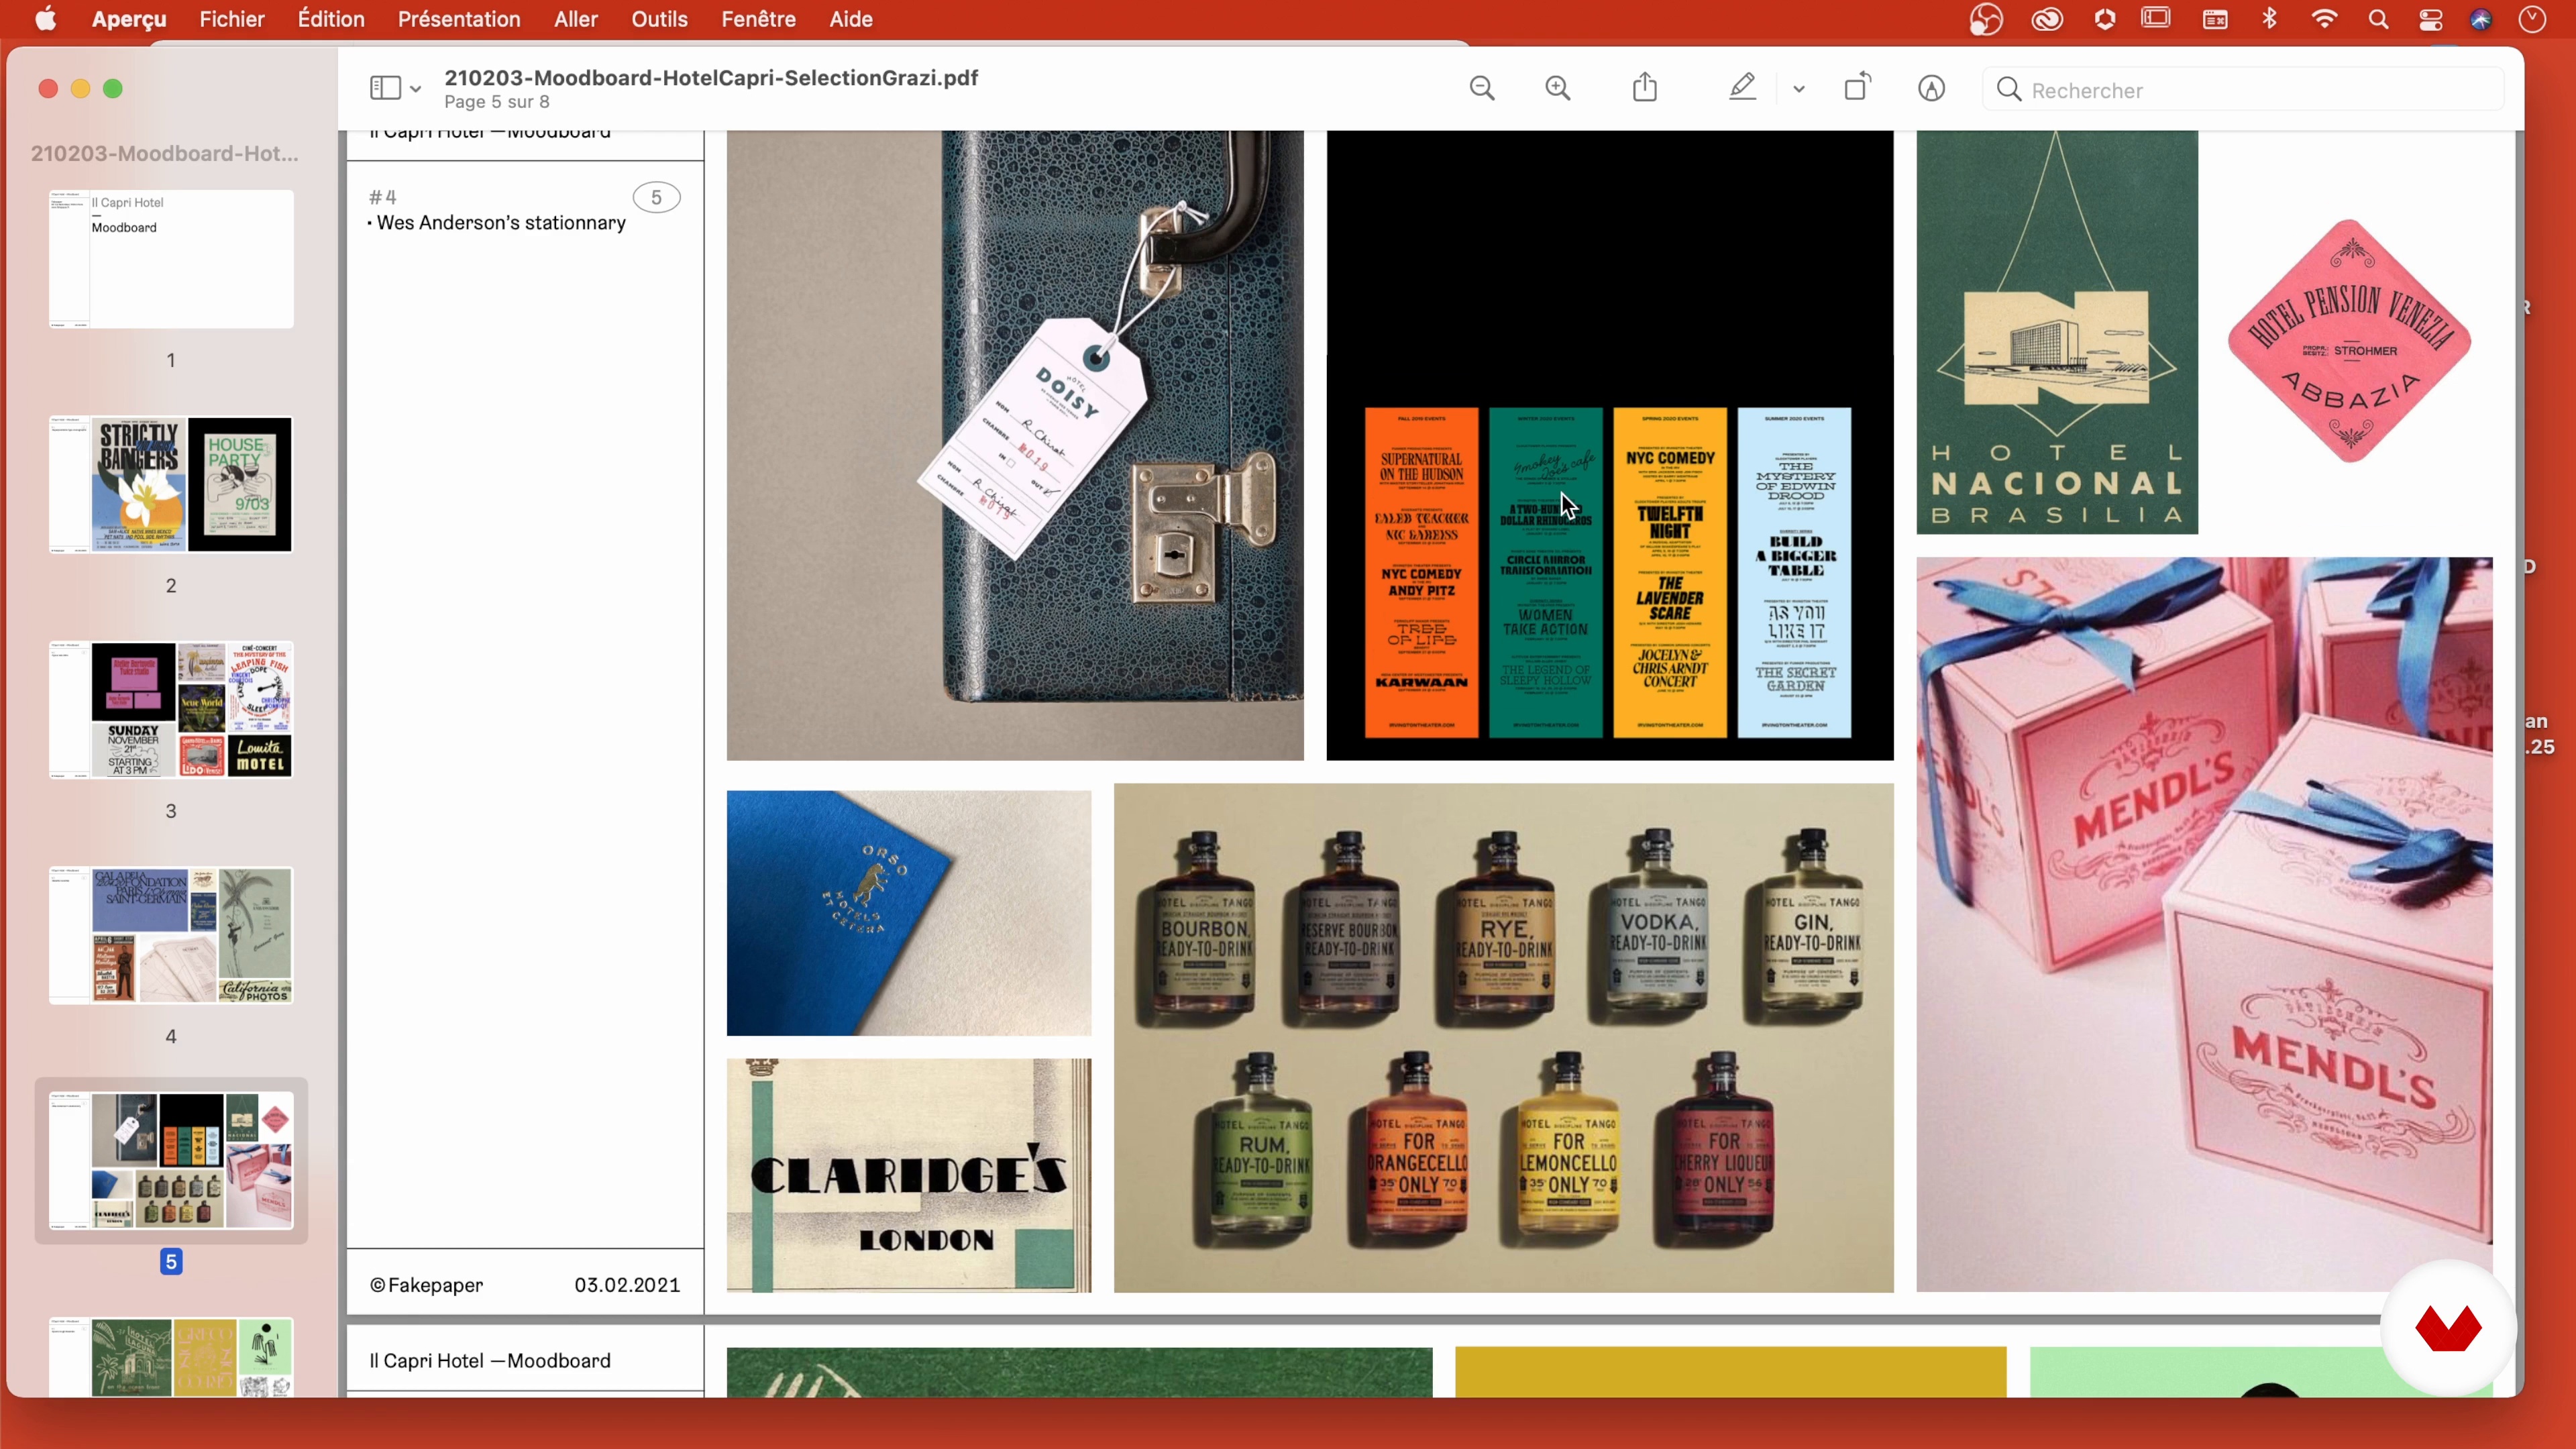The width and height of the screenshot is (2576, 1449).
Task: Zoom in on the PDF page
Action: 1558,89
